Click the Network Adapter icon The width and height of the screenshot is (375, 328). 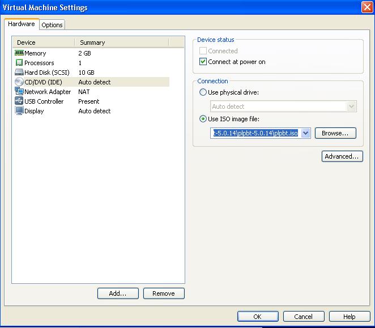click(19, 91)
